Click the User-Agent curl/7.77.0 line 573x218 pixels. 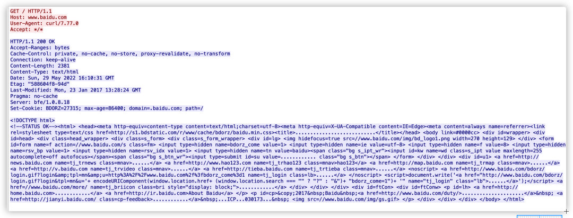44,23
